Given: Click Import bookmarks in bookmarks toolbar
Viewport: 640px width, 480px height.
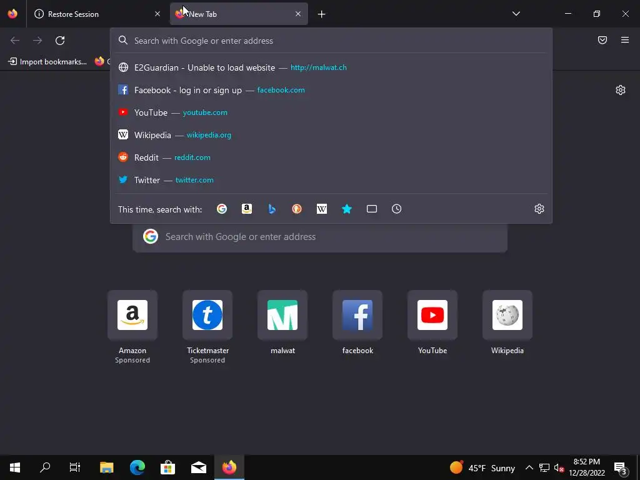Looking at the screenshot, I should (47, 62).
